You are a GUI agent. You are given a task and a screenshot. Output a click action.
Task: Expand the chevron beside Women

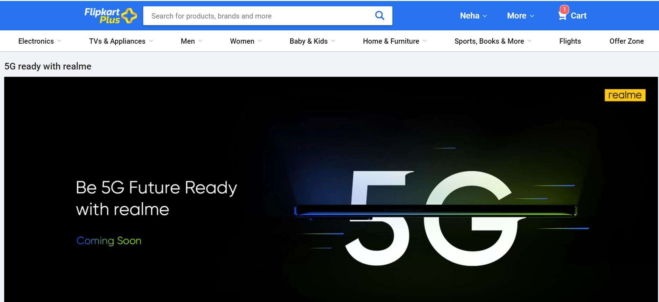coord(260,41)
